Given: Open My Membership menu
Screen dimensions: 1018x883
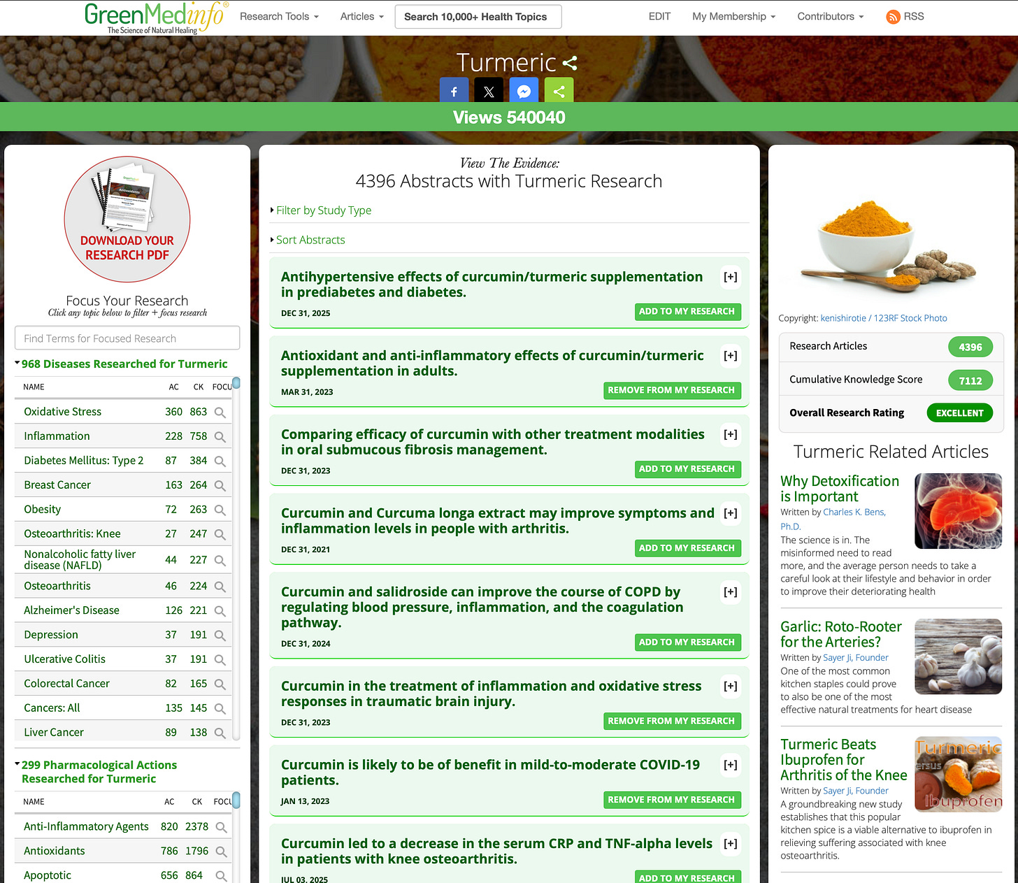Looking at the screenshot, I should click(x=734, y=17).
